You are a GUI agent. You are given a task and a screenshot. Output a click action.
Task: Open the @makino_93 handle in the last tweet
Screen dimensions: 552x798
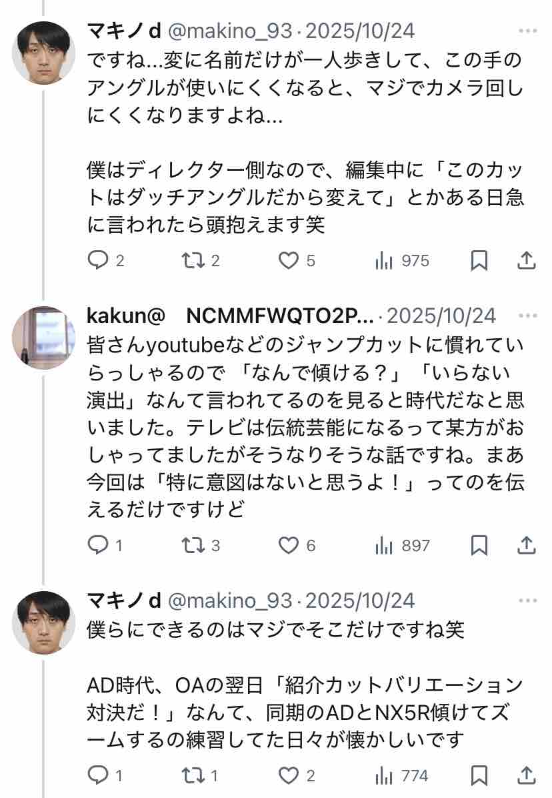[230, 601]
